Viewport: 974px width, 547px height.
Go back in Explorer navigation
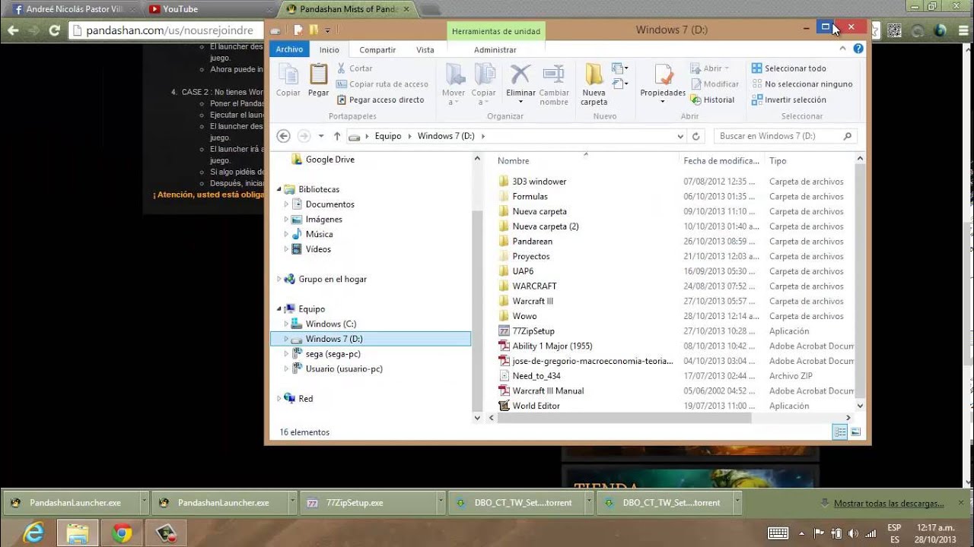coord(283,136)
